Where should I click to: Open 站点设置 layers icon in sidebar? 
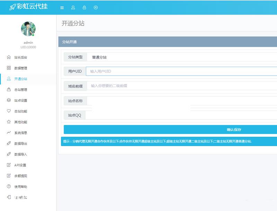(9, 100)
